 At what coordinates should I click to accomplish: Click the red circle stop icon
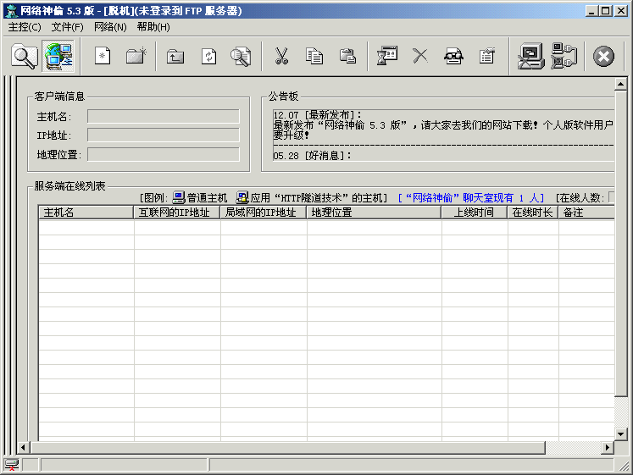603,57
